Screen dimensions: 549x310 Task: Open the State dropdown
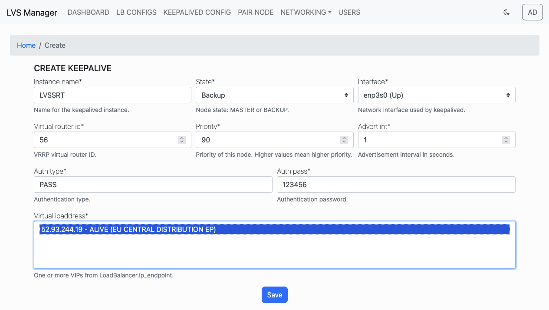point(275,95)
